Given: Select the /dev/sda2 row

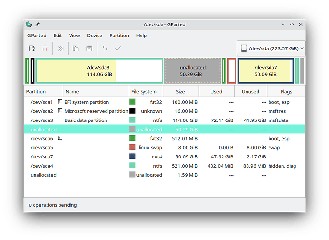Looking at the screenshot, I should tap(164, 111).
